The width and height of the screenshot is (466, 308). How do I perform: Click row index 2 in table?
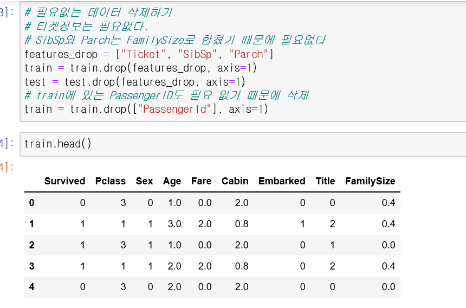31,245
